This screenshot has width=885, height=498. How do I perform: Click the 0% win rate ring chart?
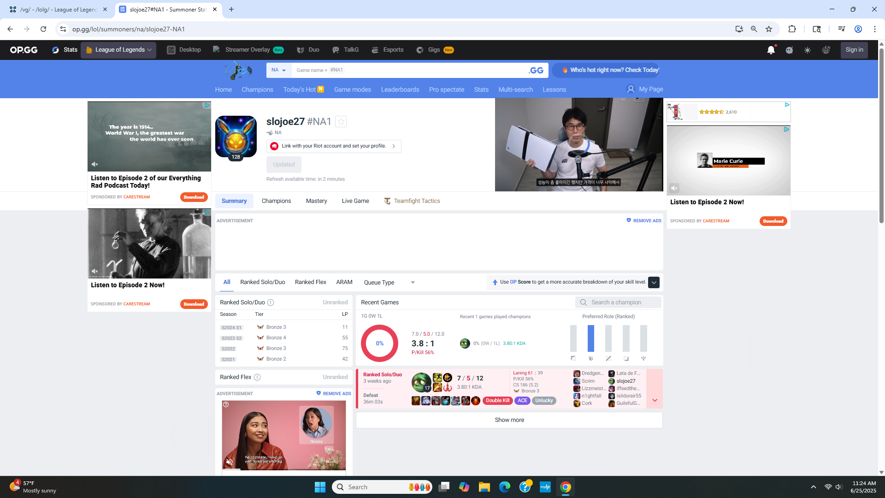[379, 344]
